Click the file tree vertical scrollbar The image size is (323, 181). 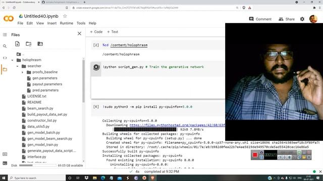83,81
